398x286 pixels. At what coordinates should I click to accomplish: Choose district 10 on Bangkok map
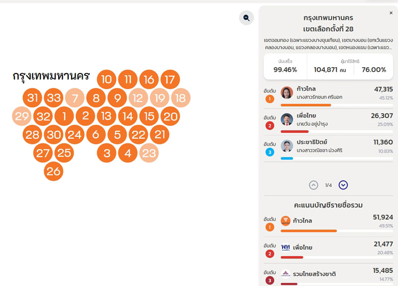[x=106, y=79]
